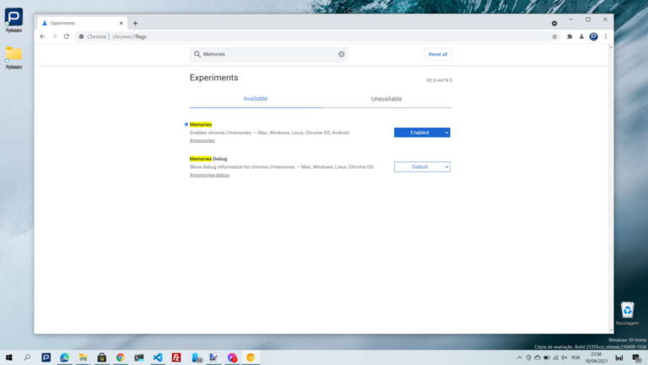Open Visual Studio Code from taskbar
648x365 pixels.
pyautogui.click(x=158, y=357)
